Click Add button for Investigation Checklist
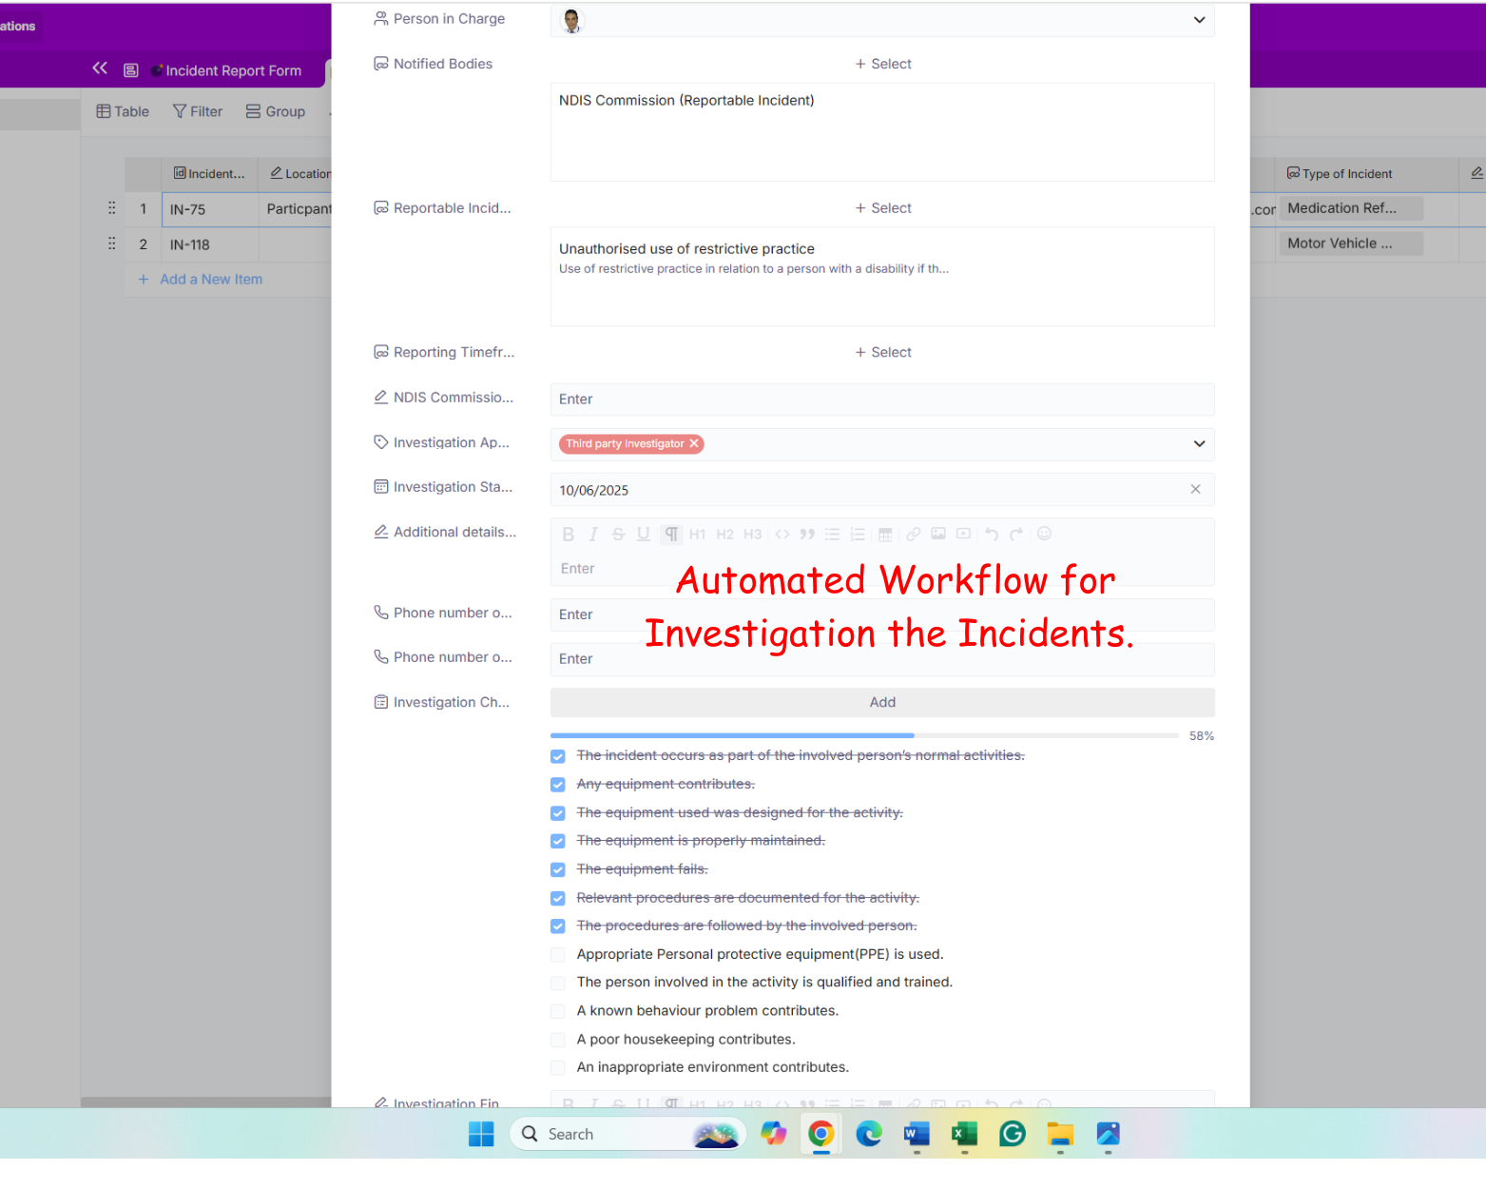Image resolution: width=1486 pixels, height=1189 pixels. click(x=881, y=702)
